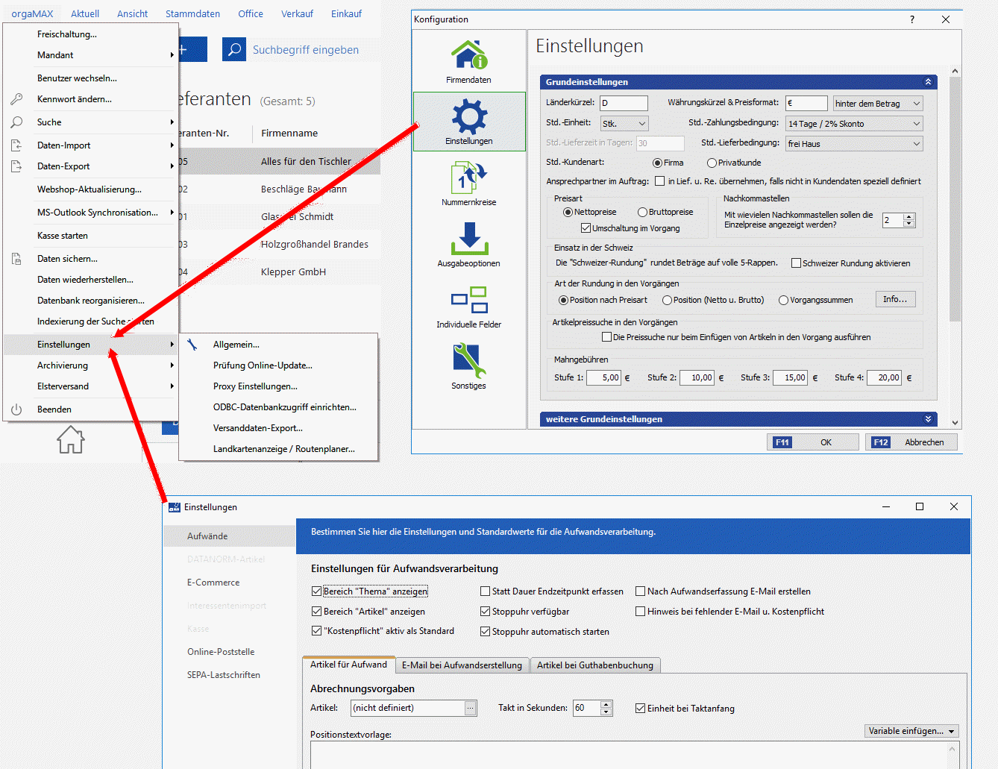
Task: Click the help question mark in Konfiguration title bar
Action: pyautogui.click(x=911, y=19)
